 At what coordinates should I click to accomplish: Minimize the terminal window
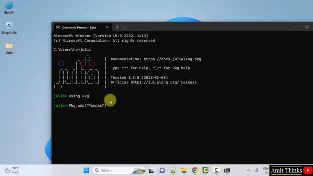tap(295, 26)
